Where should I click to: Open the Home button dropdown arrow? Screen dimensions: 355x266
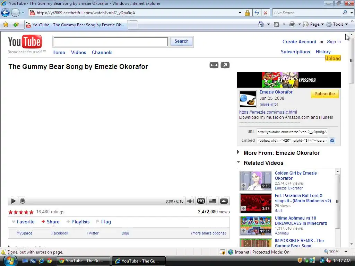[x=269, y=25]
